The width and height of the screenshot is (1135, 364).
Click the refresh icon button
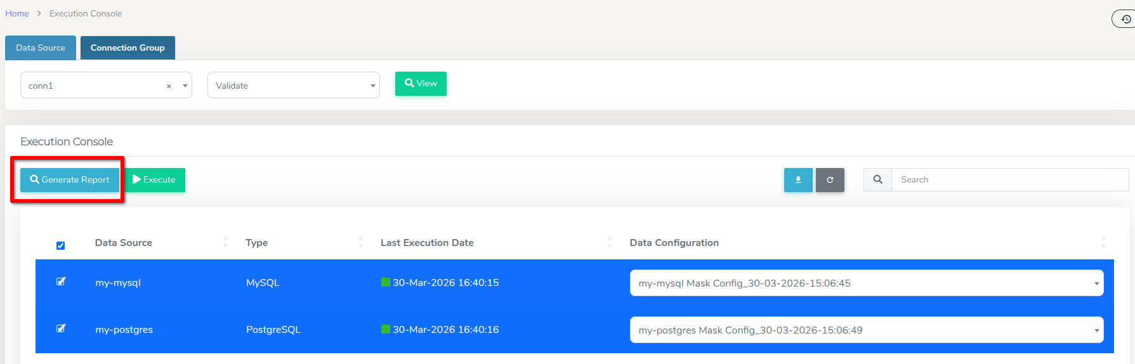tap(829, 180)
